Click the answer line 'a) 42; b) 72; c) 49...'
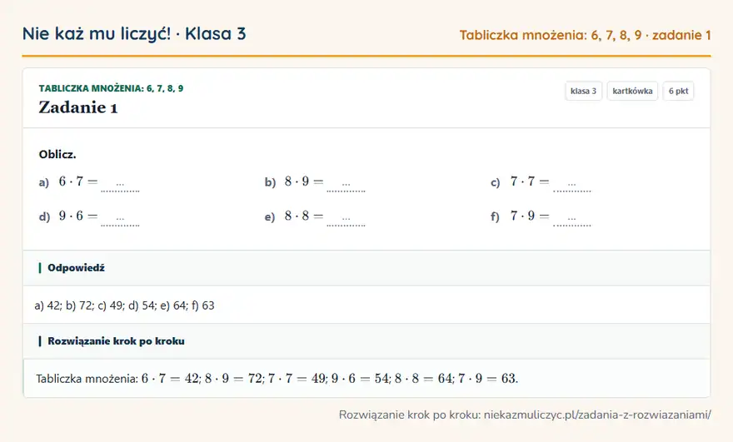 [x=124, y=305]
